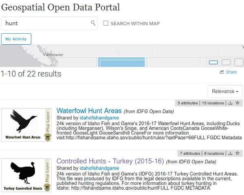Open the My Activity panel
The width and height of the screenshot is (244, 195).
(16, 39)
